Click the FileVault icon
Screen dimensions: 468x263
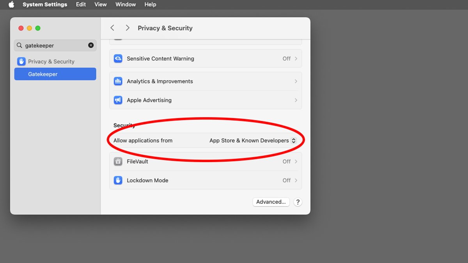[118, 161]
